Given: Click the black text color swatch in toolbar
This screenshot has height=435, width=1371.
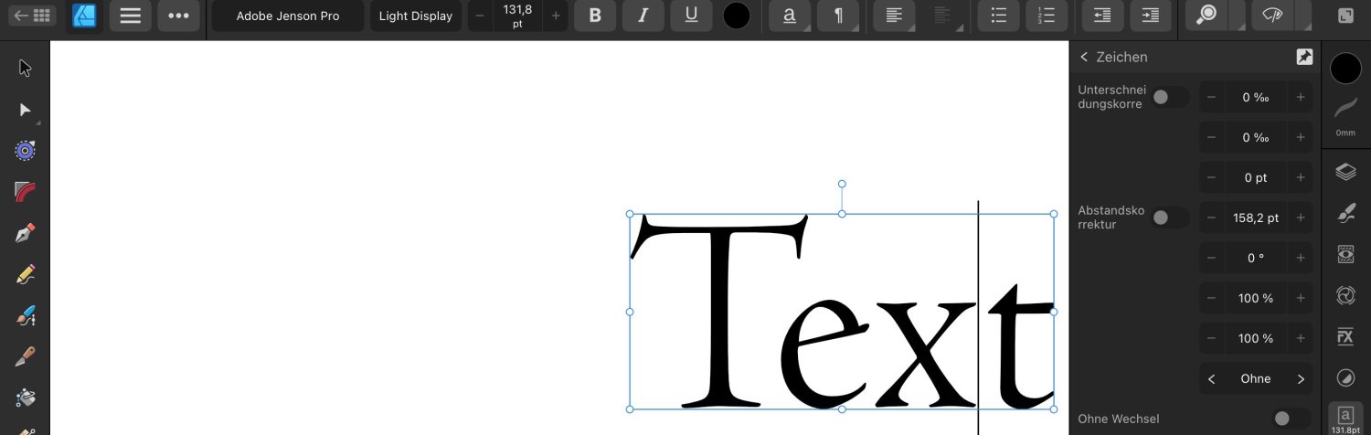Looking at the screenshot, I should pyautogui.click(x=737, y=16).
